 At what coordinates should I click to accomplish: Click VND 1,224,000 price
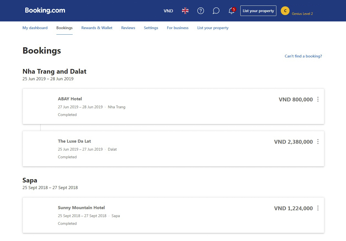tap(293, 208)
